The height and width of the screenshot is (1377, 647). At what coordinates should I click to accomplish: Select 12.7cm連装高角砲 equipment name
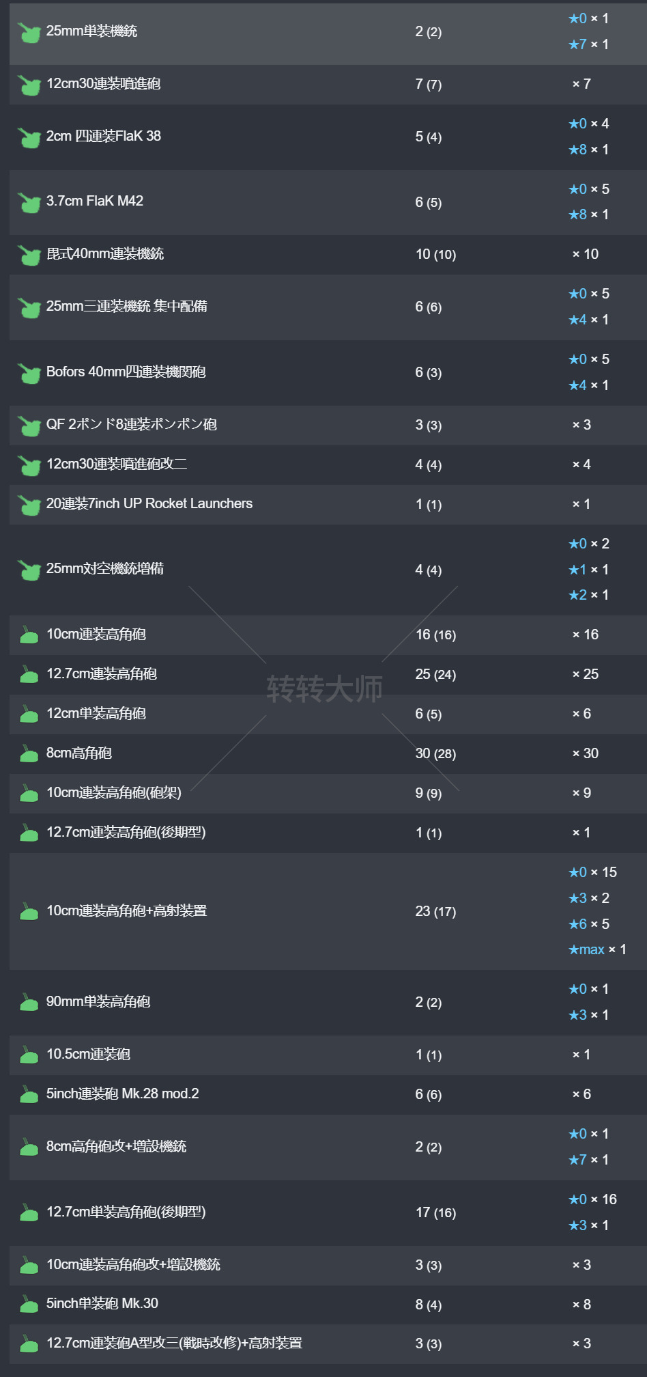click(x=102, y=674)
